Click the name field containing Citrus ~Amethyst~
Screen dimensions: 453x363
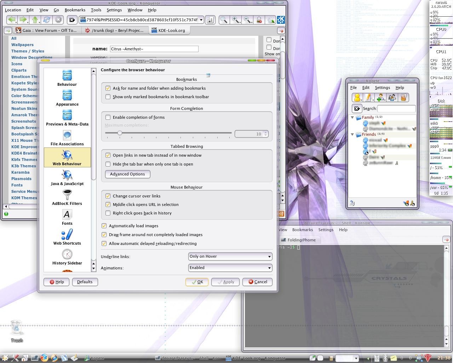tap(154, 49)
